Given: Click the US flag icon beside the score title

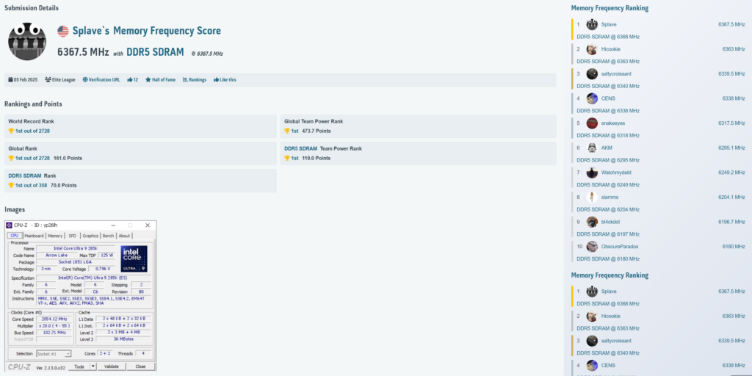Looking at the screenshot, I should click(63, 31).
